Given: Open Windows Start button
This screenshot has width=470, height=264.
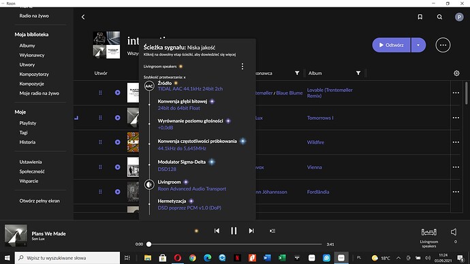Looking at the screenshot, I should [x=7, y=258].
